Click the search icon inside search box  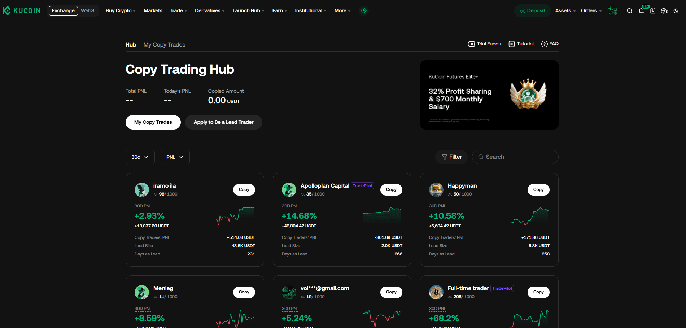481,157
